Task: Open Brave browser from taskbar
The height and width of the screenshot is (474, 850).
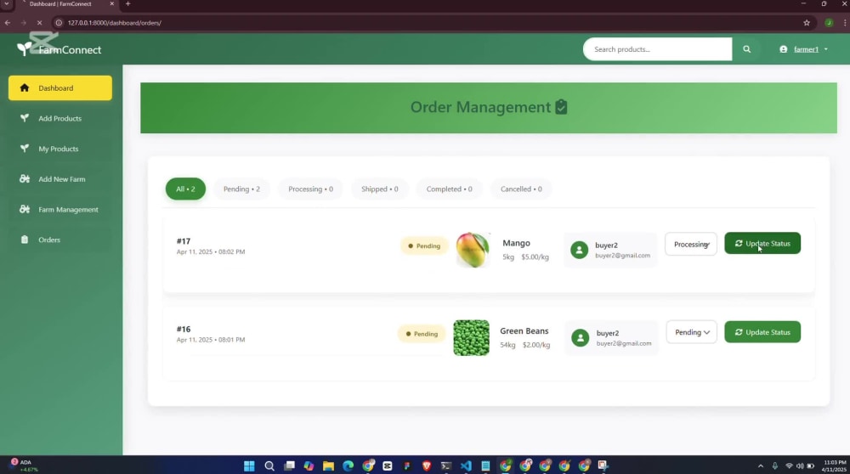Action: tap(427, 466)
